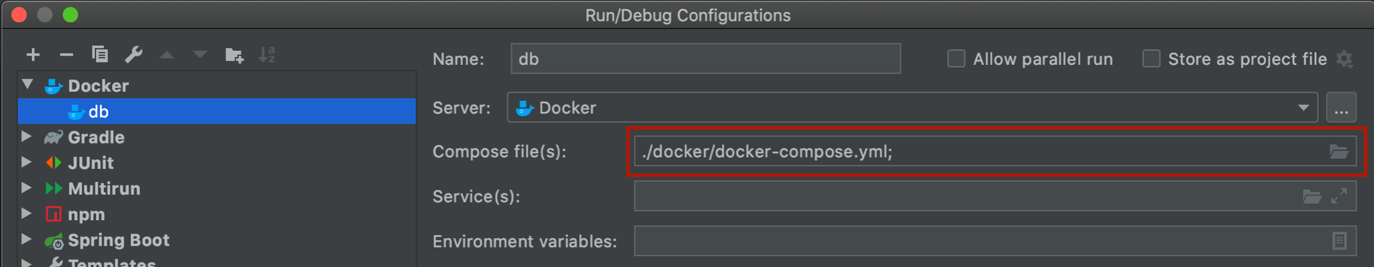This screenshot has width=1374, height=267.
Task: Select the JUnit tree item
Action: click(91, 163)
